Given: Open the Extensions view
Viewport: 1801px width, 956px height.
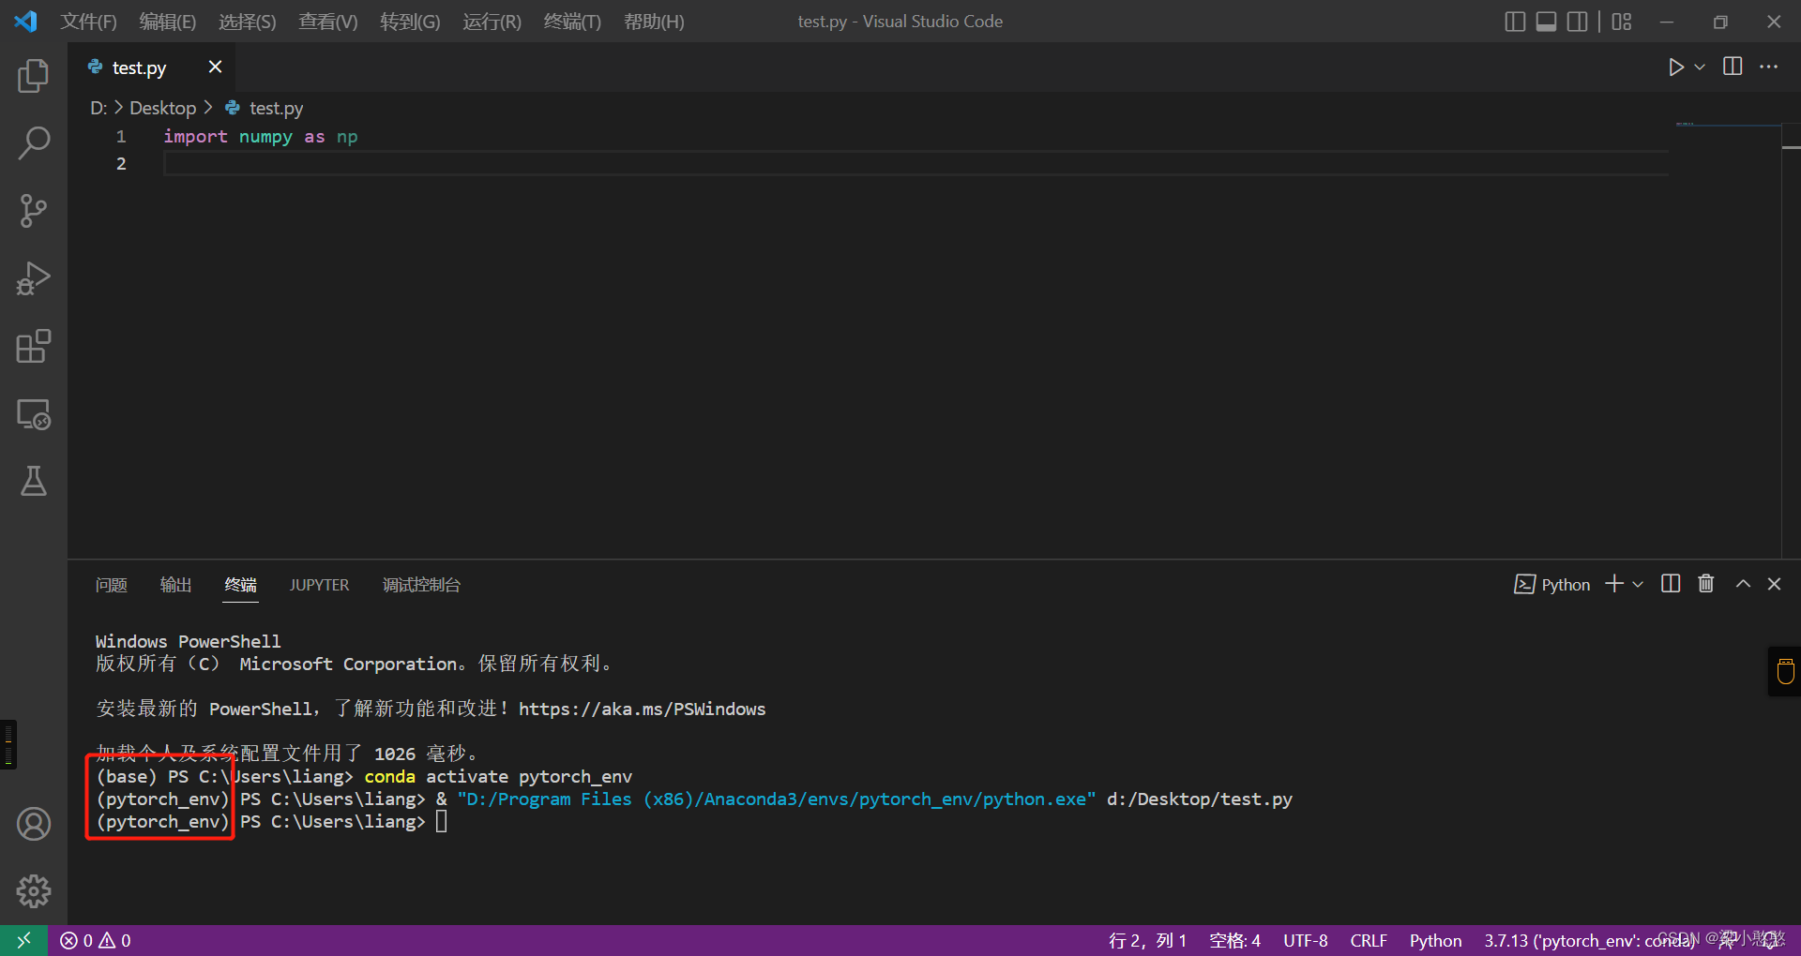Looking at the screenshot, I should point(34,346).
